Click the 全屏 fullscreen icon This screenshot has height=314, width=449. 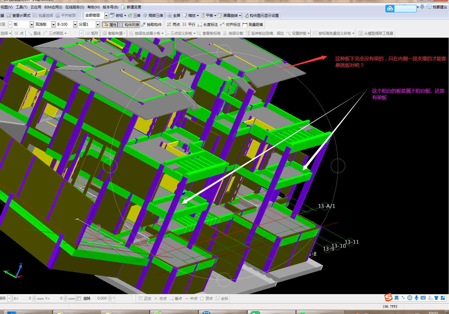(169, 15)
